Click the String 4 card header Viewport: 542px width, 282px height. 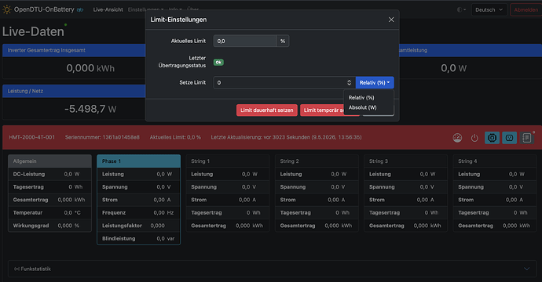[x=495, y=161]
